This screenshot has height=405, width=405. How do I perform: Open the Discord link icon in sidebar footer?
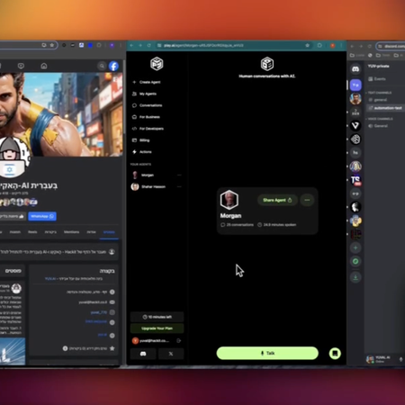click(143, 354)
